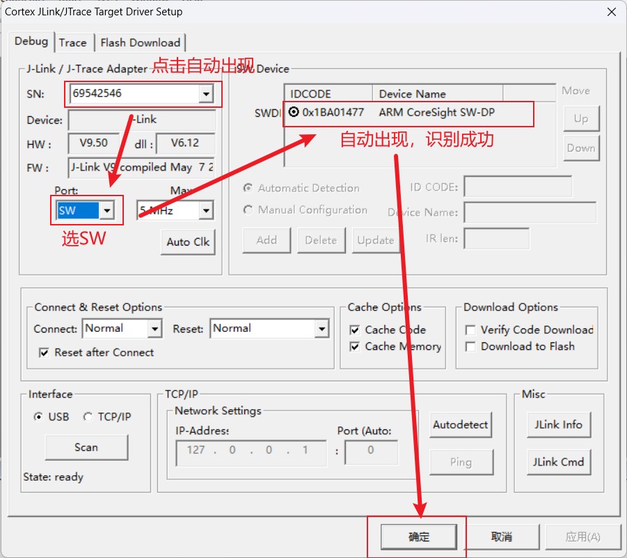627x558 pixels.
Task: Click the Update device button
Action: click(x=376, y=240)
